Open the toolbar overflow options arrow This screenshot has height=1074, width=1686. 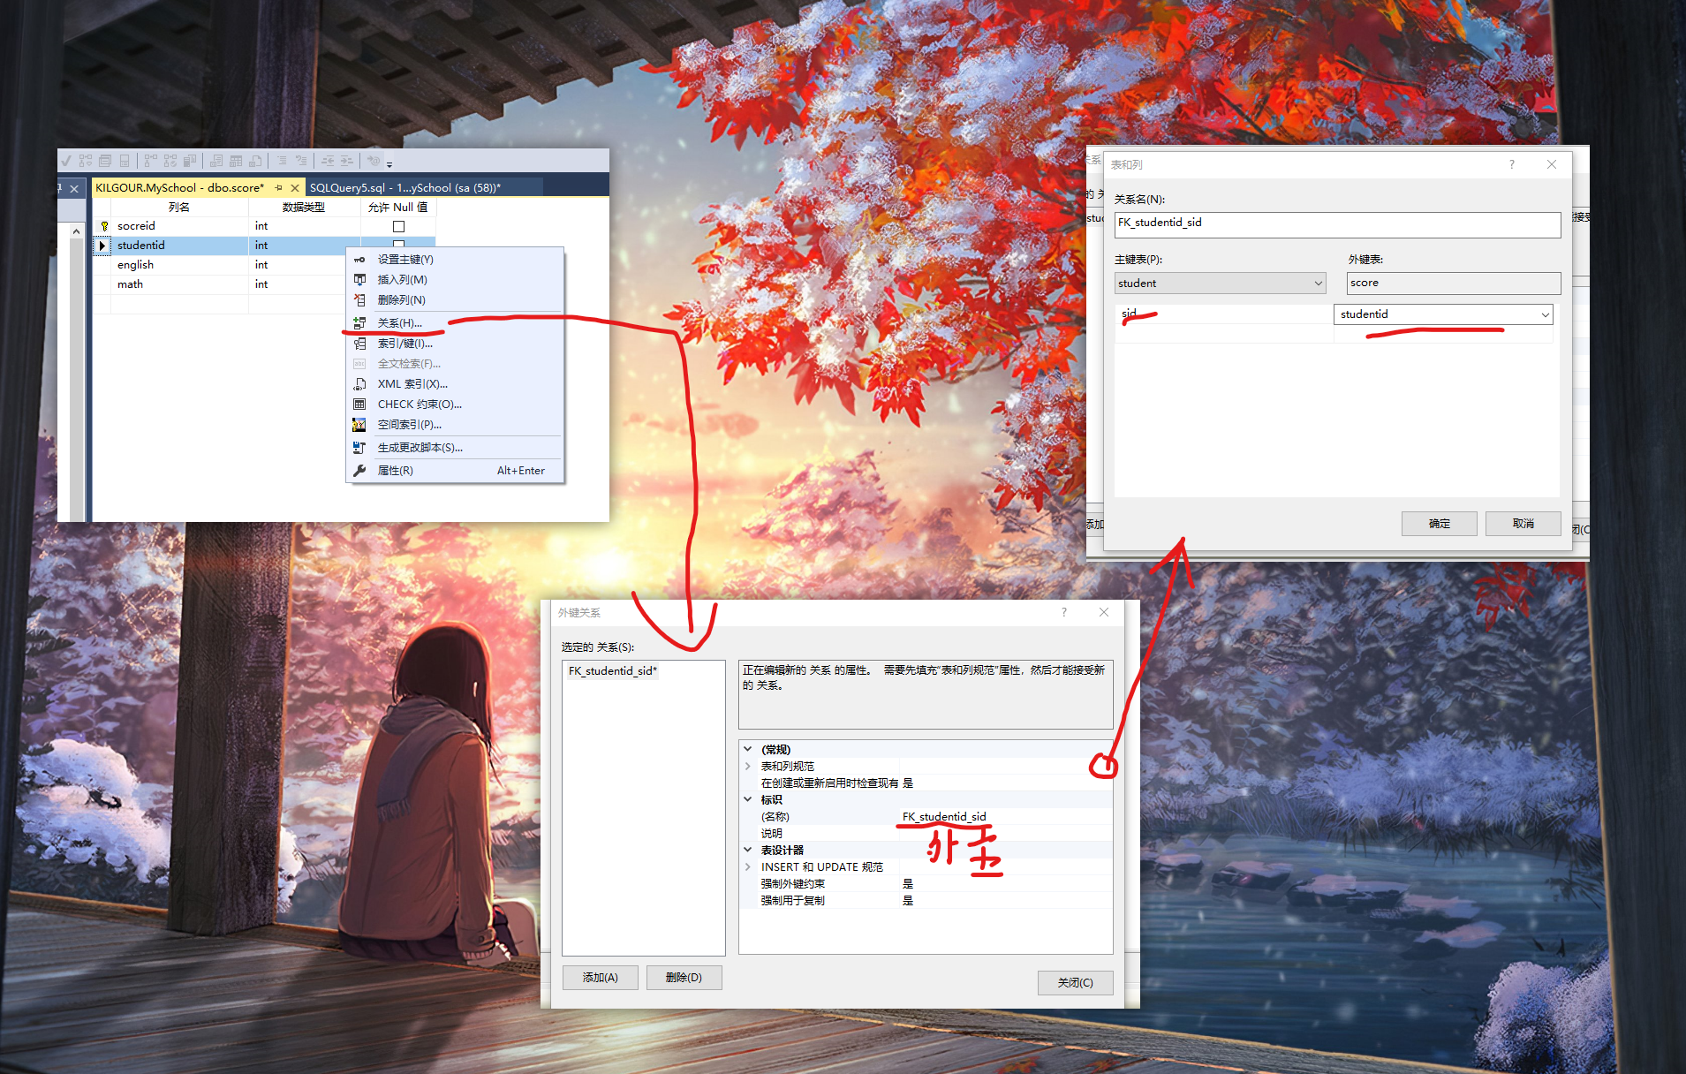(389, 164)
